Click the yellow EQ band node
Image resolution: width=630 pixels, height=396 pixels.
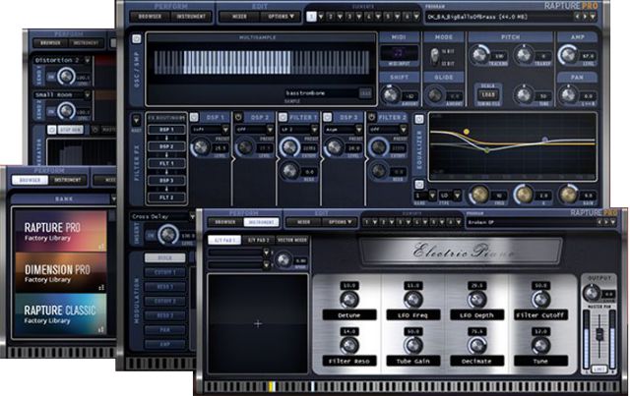[466, 132]
